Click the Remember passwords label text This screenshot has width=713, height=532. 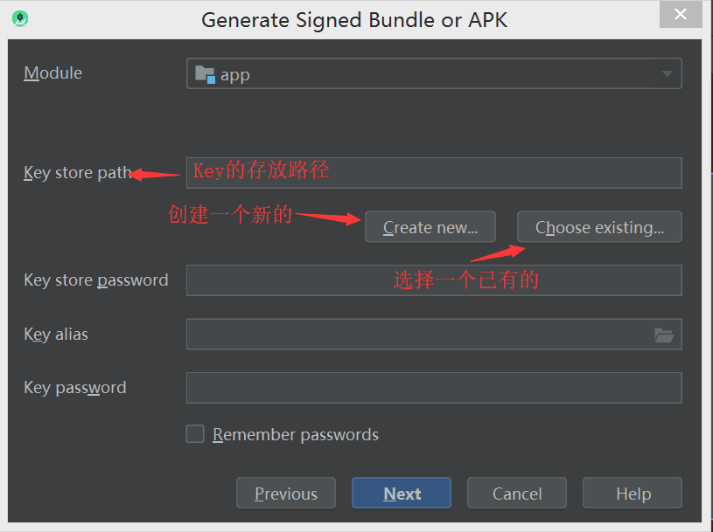296,435
